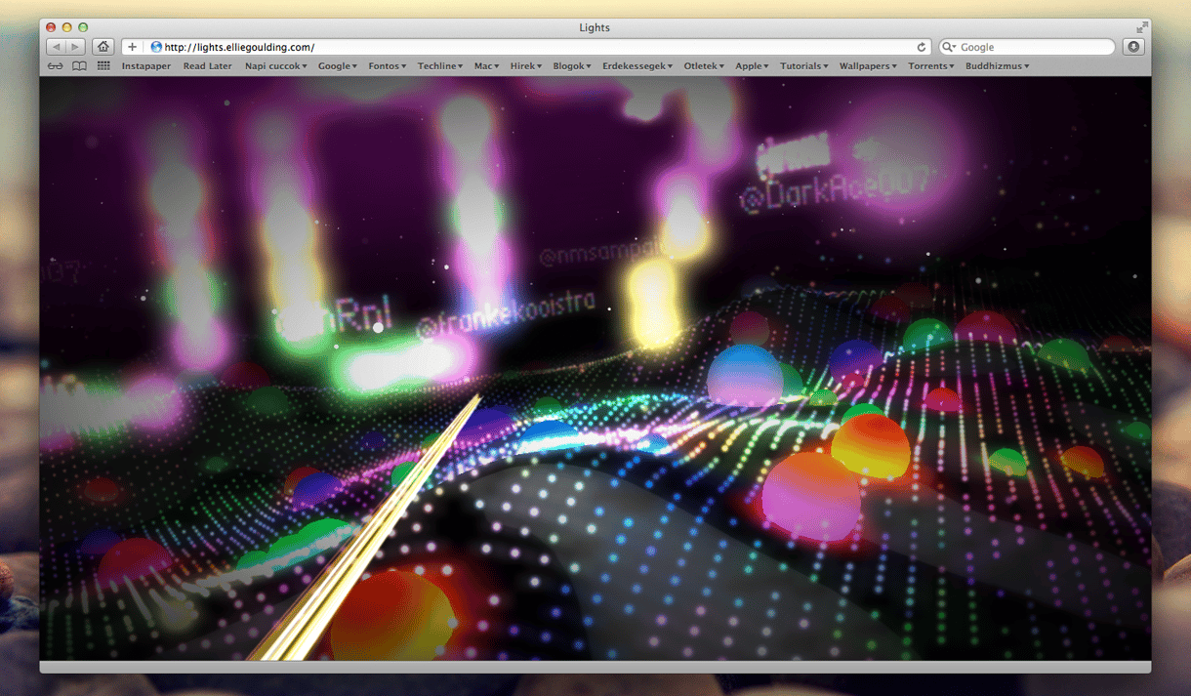This screenshot has height=696, width=1191.
Task: Open the Torrents bookmarks folder
Action: [x=931, y=66]
